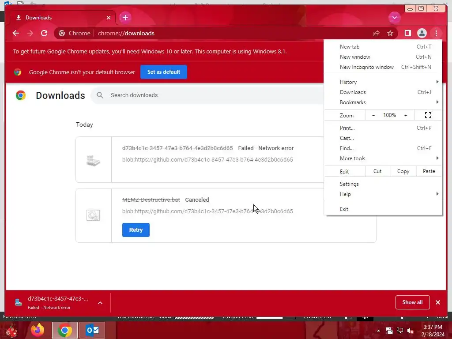Bookmark this page with the star icon

[x=390, y=34]
